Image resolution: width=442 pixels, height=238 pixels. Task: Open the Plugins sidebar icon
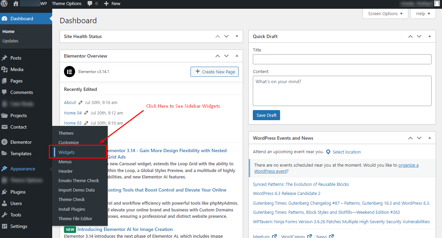(4, 192)
